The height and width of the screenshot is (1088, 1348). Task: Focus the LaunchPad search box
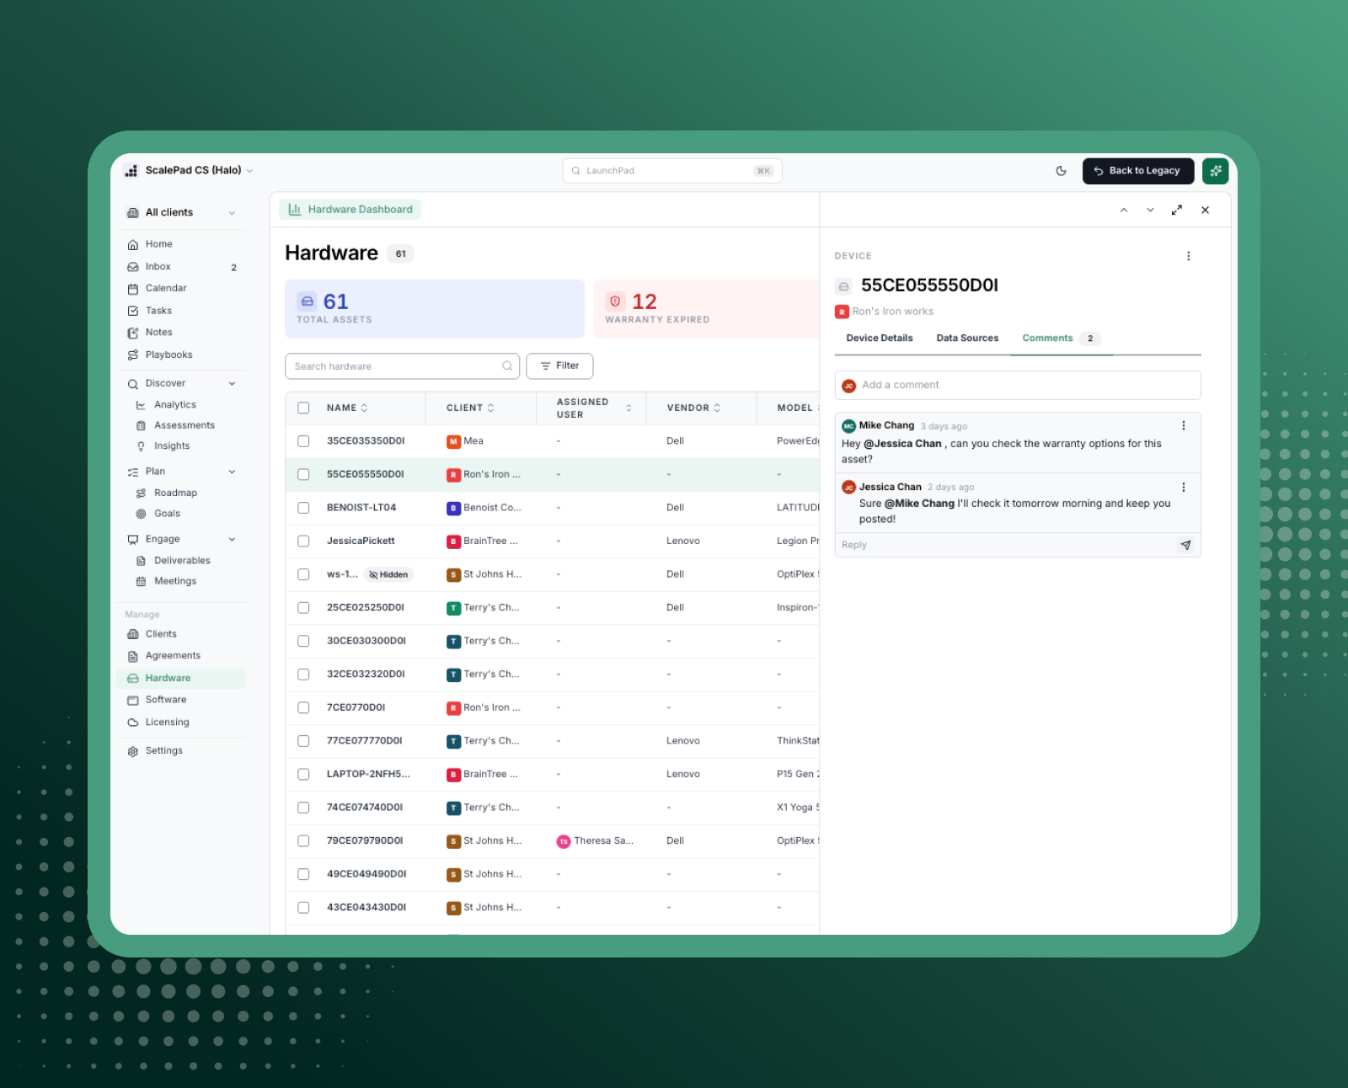click(672, 171)
